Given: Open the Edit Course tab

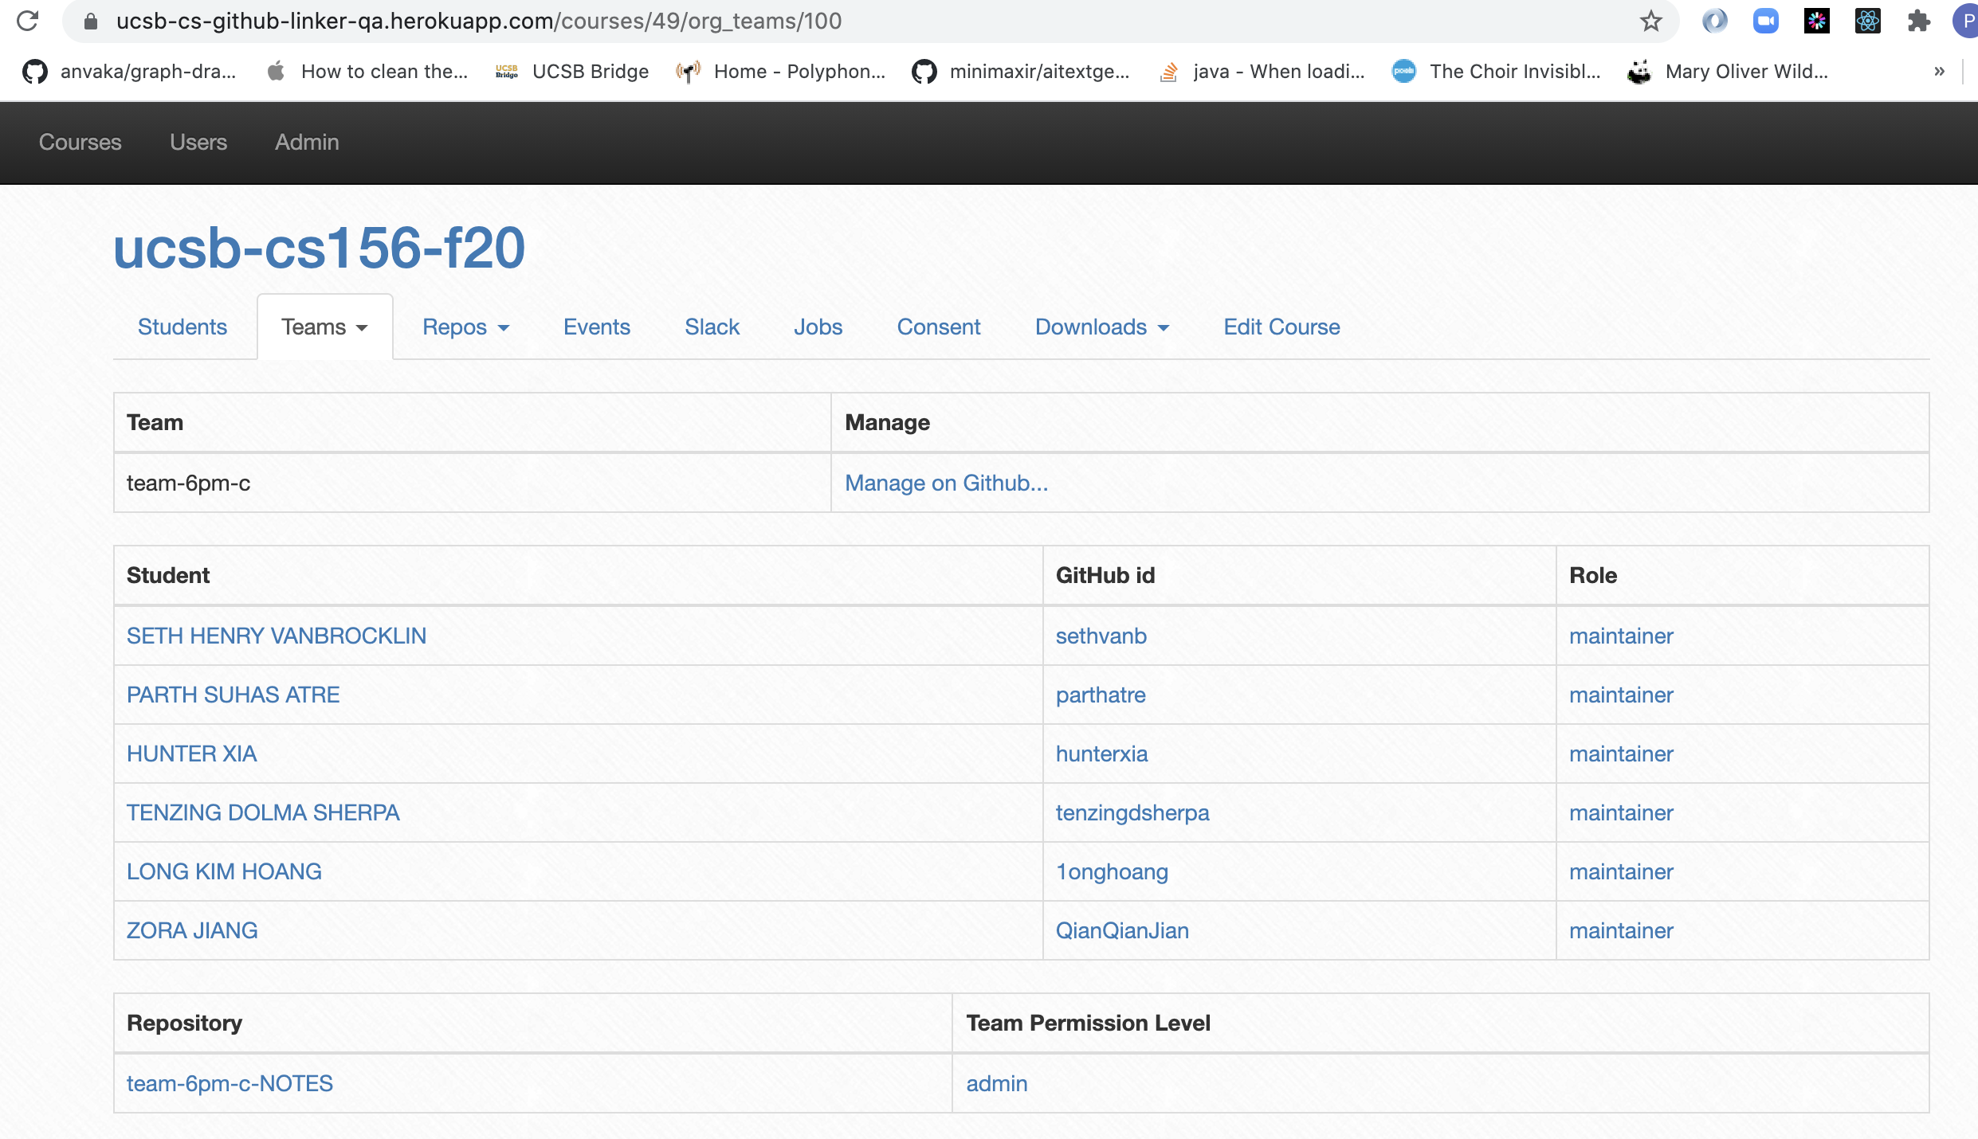Looking at the screenshot, I should 1281,327.
